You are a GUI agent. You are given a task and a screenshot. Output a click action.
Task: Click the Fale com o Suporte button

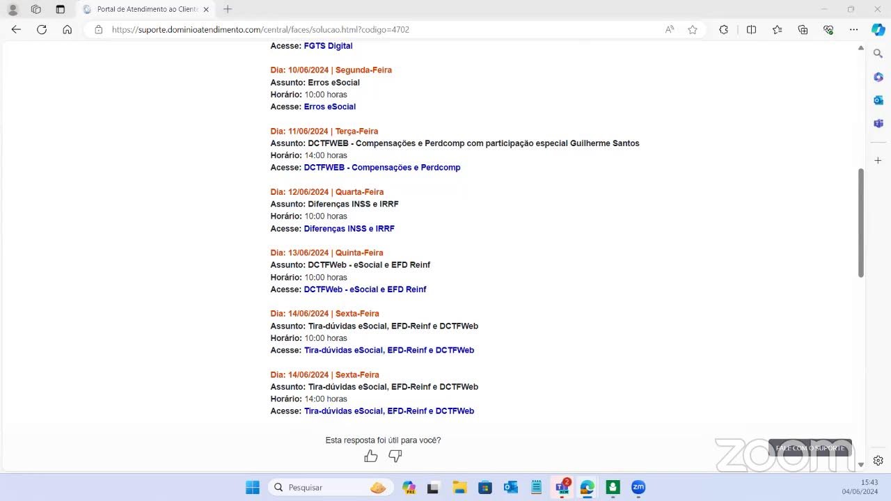(x=810, y=448)
